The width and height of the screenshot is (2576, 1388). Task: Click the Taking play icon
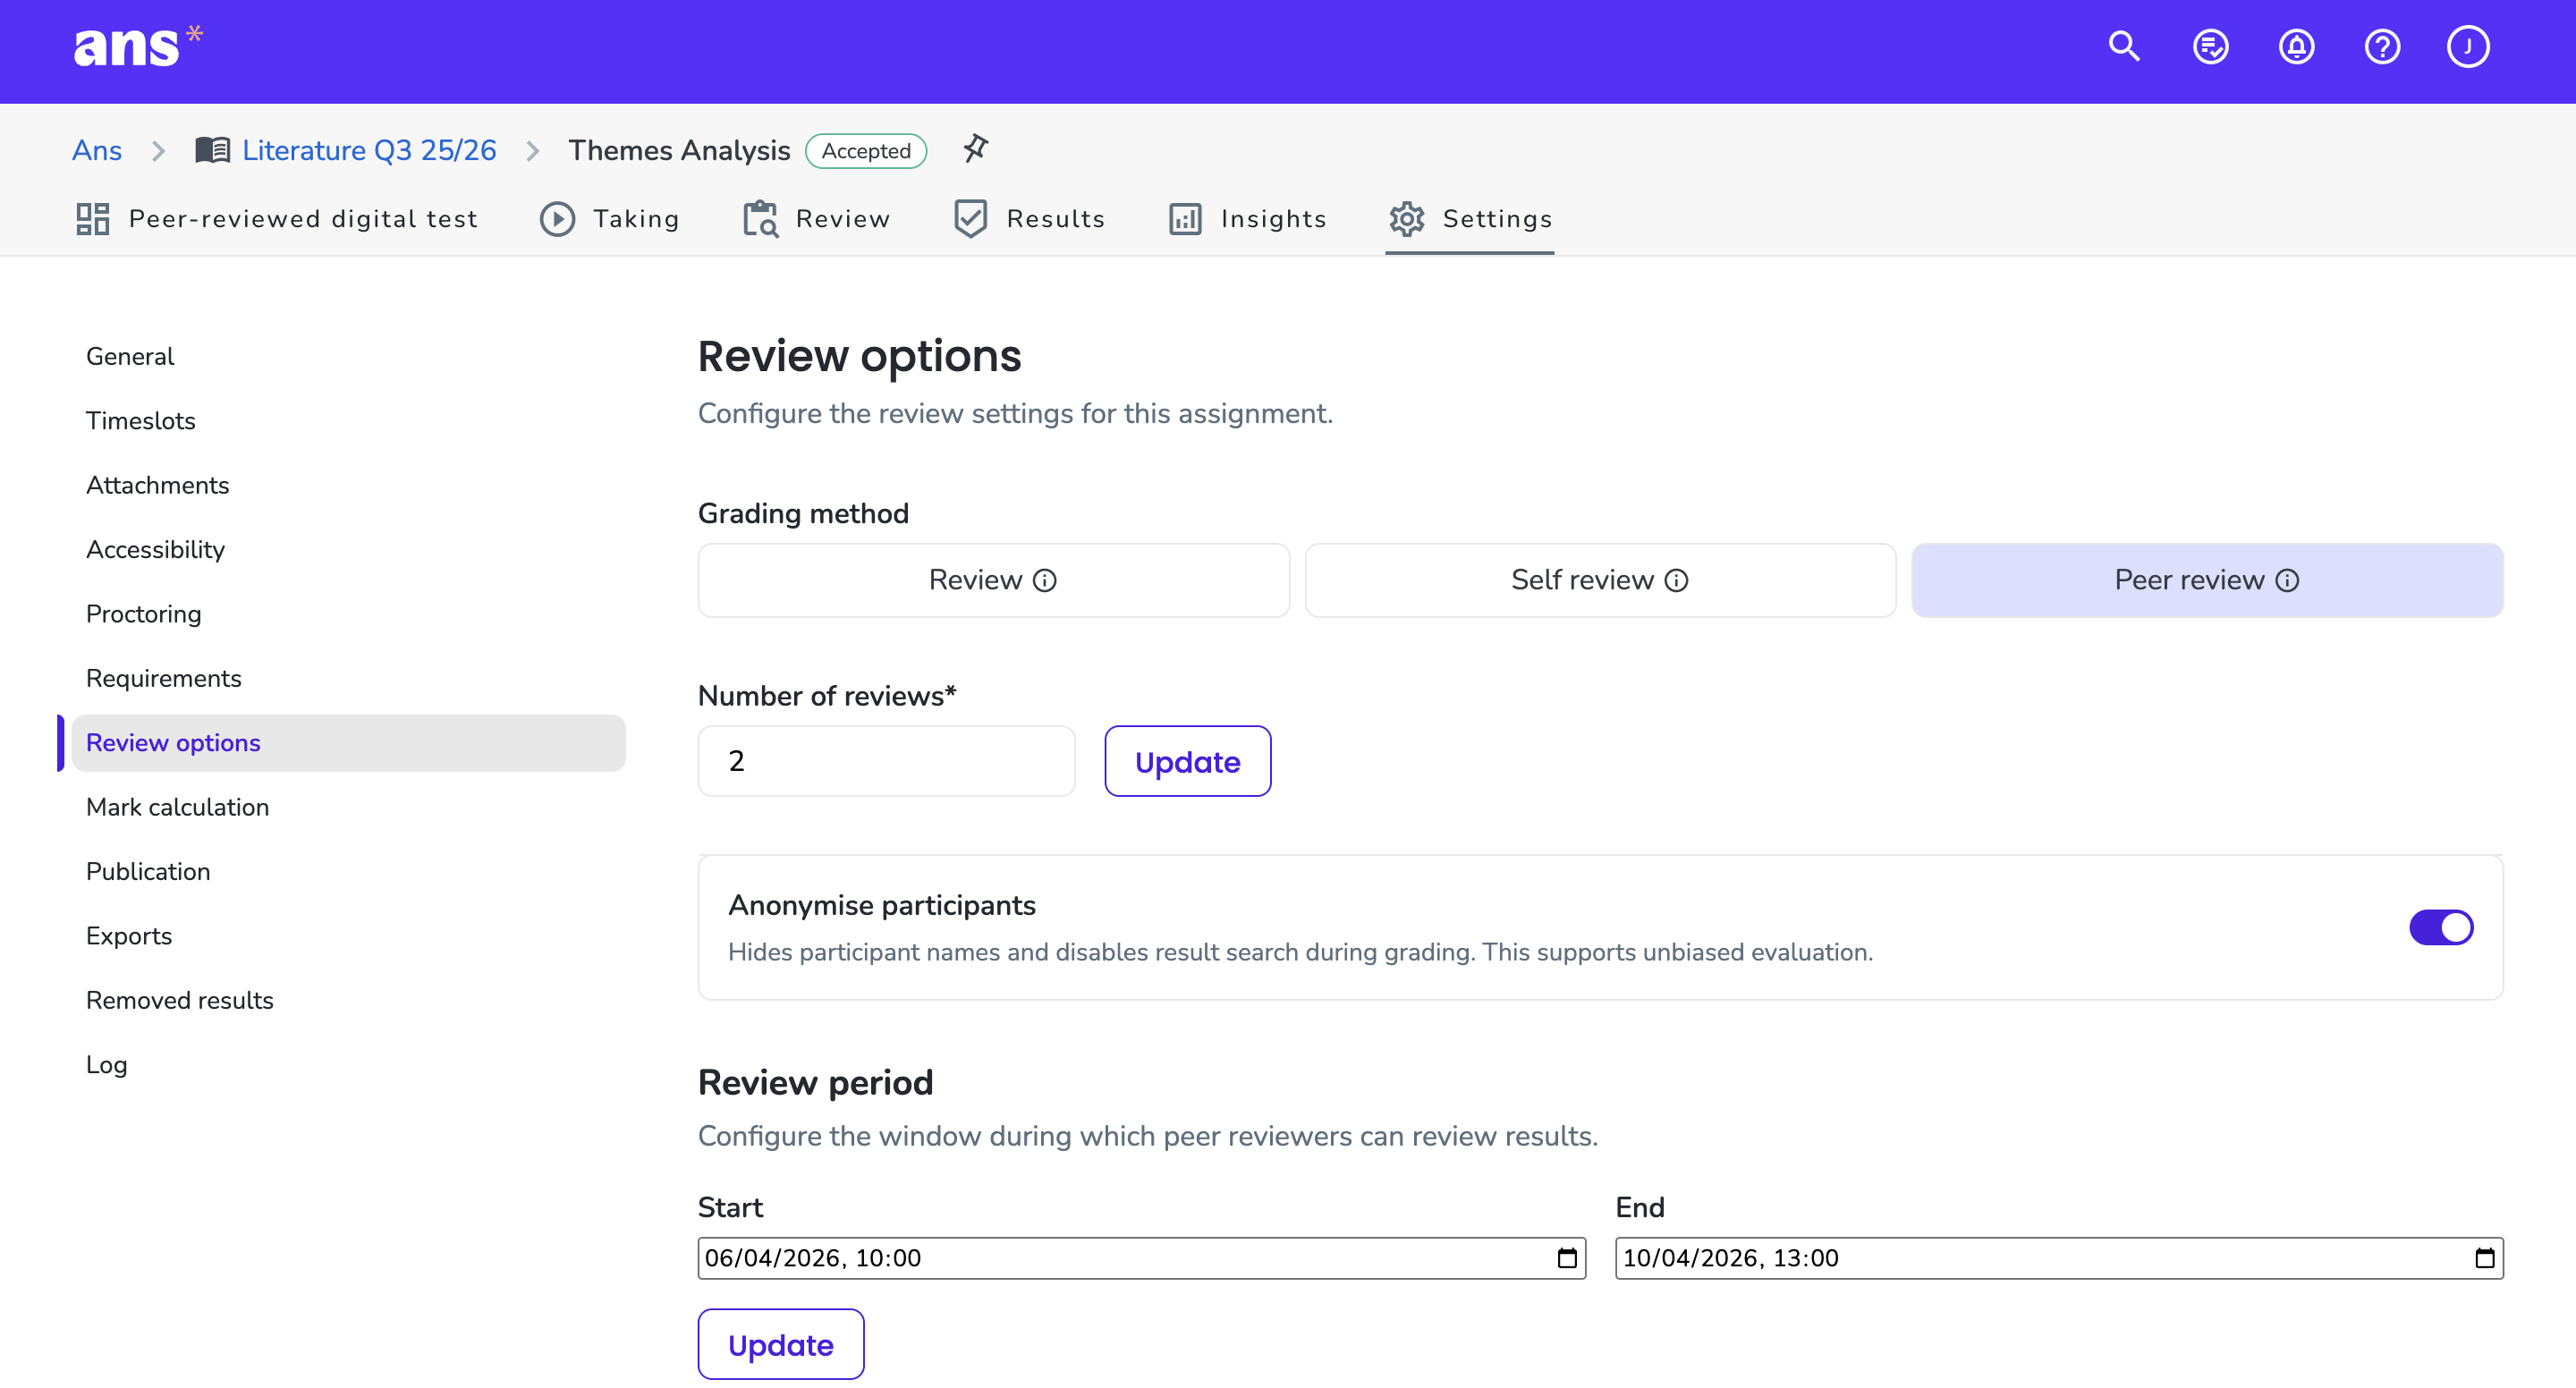pyautogui.click(x=558, y=219)
